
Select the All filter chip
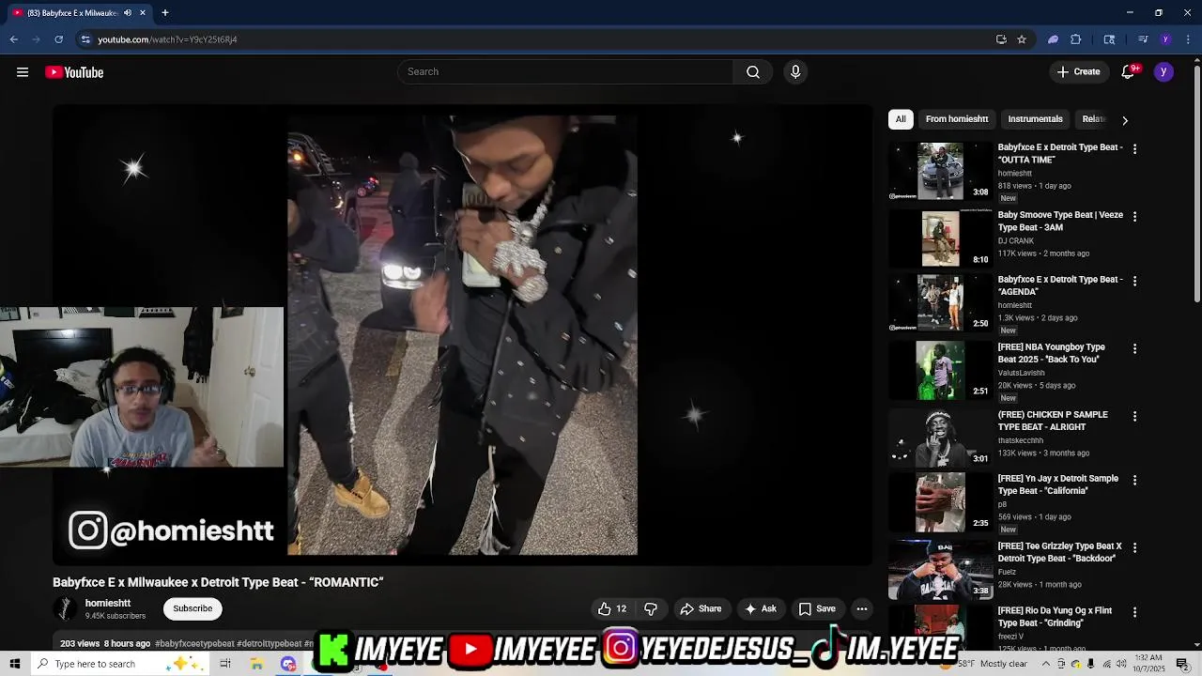point(901,119)
